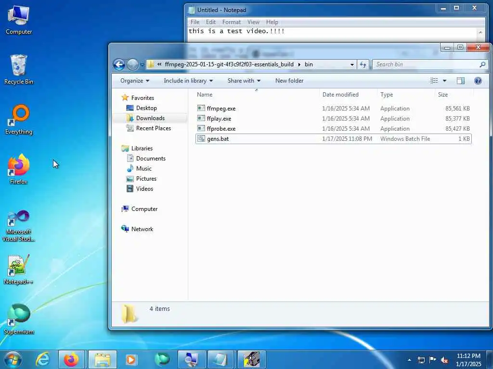
Task: Open Supermium browser from the taskbar
Action: tap(162, 359)
